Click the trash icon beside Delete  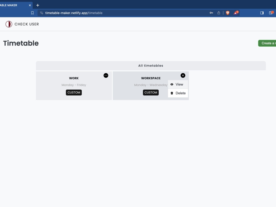tap(172, 93)
